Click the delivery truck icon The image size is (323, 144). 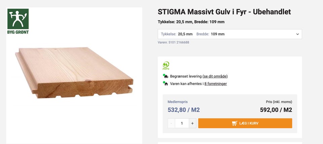click(166, 77)
